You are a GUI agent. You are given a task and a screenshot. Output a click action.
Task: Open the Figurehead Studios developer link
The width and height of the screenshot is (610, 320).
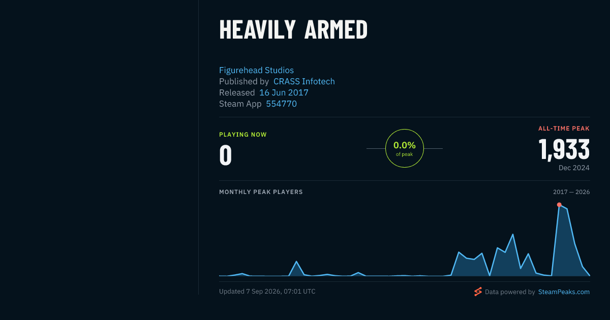pyautogui.click(x=256, y=70)
